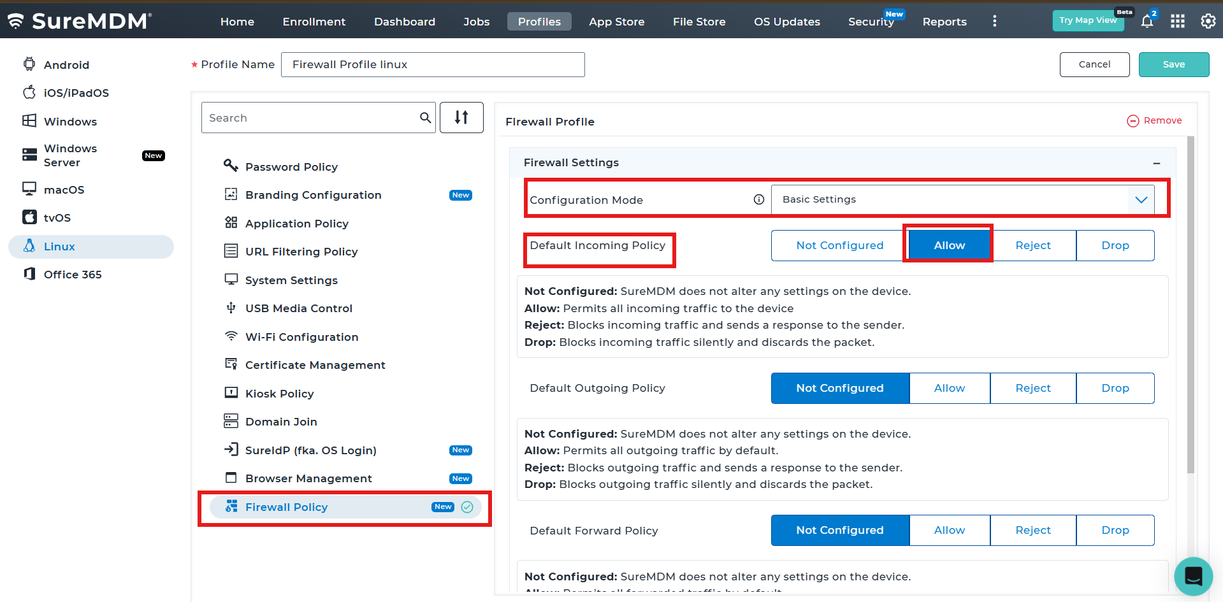Open the App Store tab

click(616, 22)
